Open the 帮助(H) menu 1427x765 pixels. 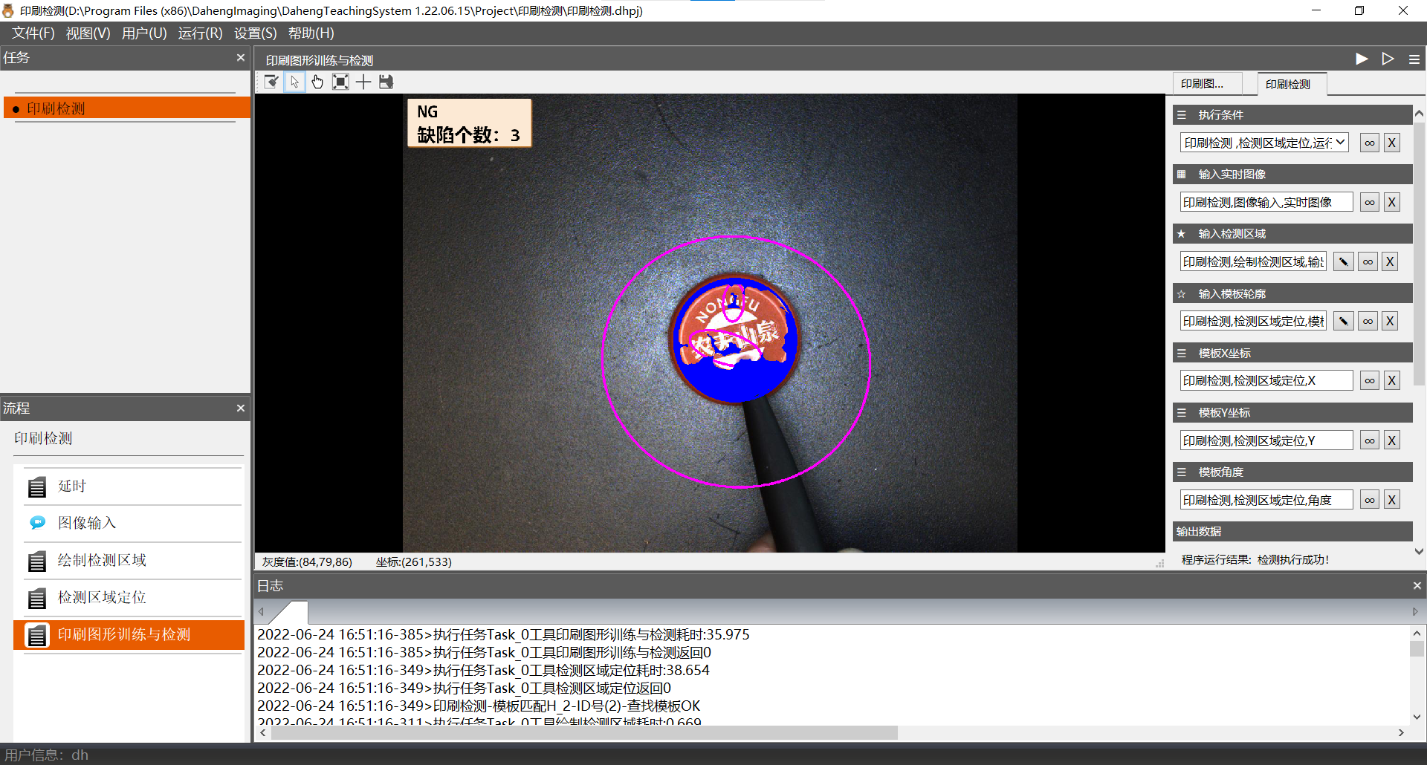[x=311, y=33]
